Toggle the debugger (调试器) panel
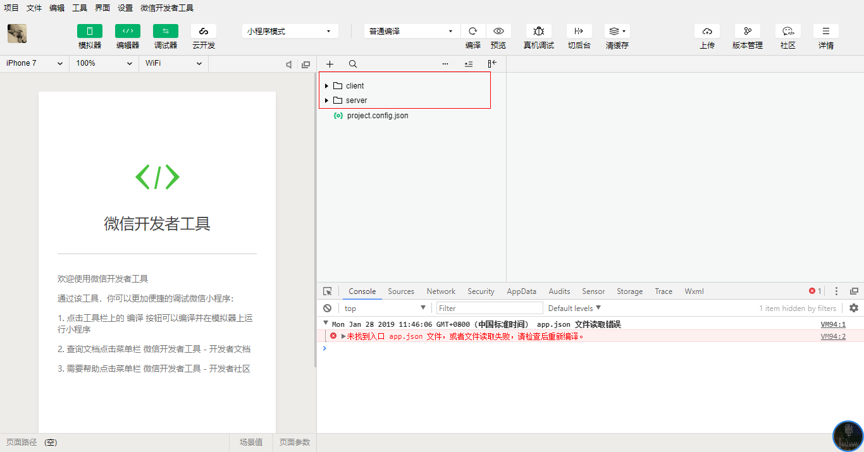Screen dimensions: 864x452 tap(165, 31)
